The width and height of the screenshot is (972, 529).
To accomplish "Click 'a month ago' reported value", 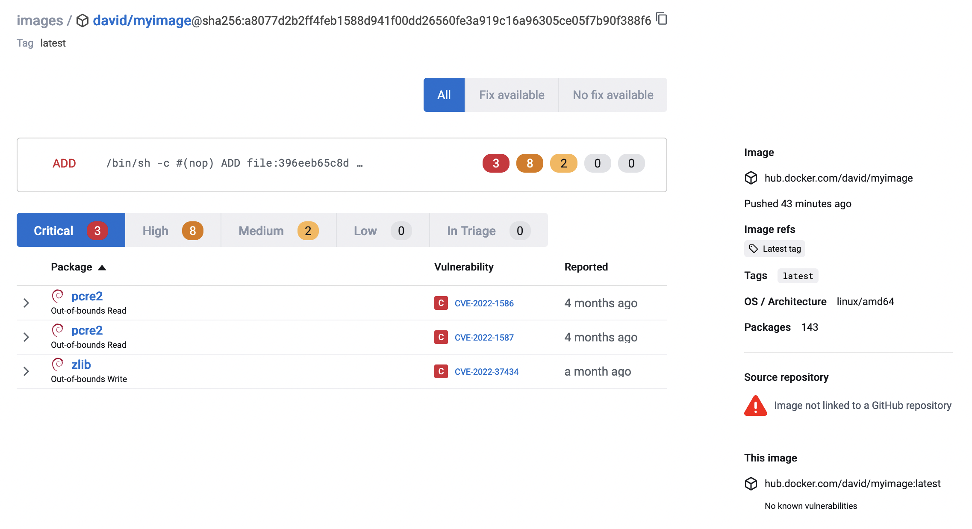I will tap(598, 371).
